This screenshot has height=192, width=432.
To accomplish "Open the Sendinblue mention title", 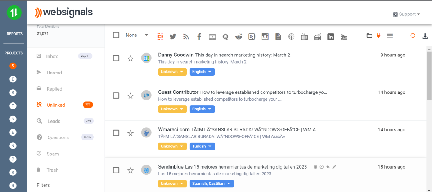I will point(246,167).
